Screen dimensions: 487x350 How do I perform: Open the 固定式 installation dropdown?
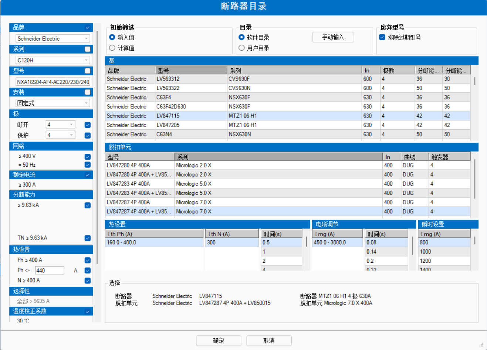click(53, 103)
